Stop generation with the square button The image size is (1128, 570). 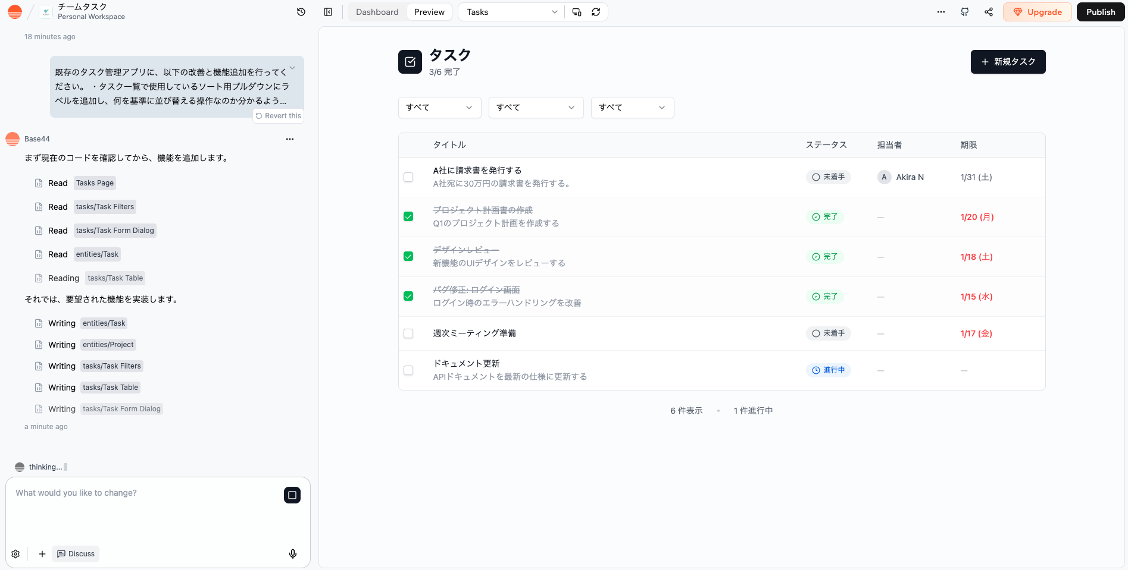point(292,495)
